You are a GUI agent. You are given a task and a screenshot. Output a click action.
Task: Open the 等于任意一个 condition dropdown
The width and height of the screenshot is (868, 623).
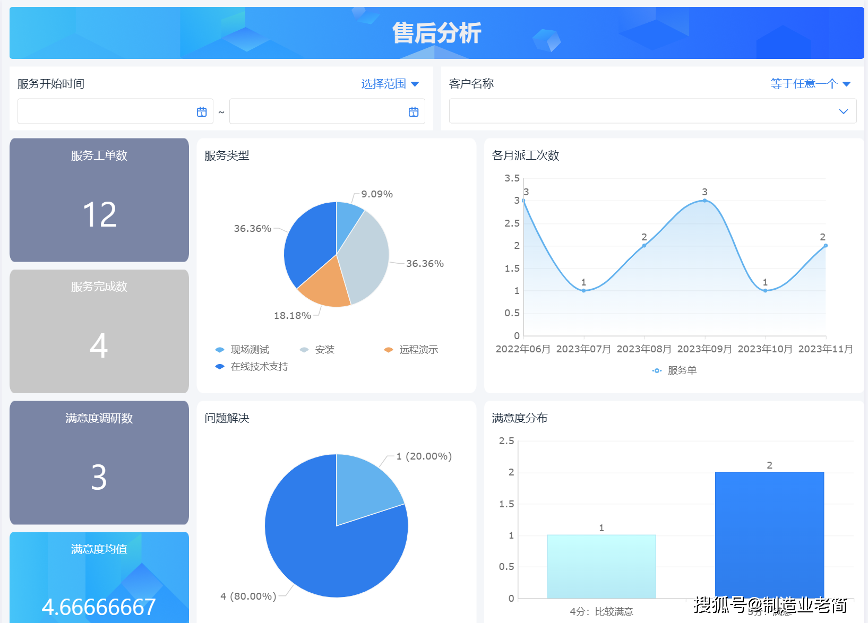coord(811,84)
